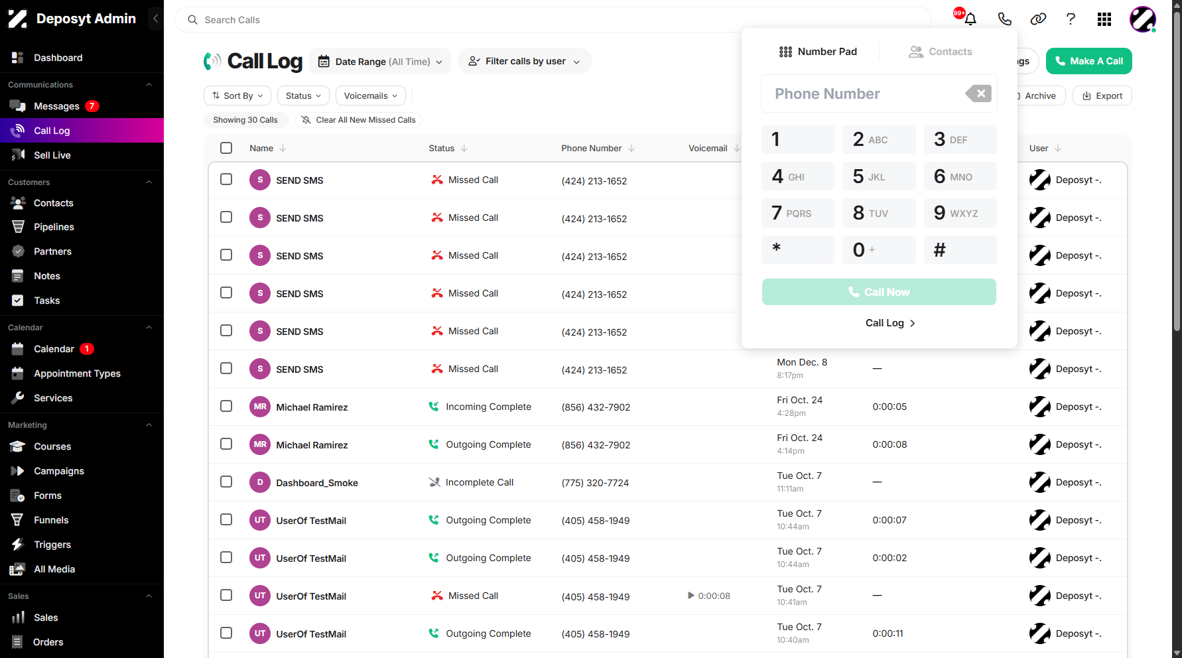Open the notifications bell icon

[970, 19]
